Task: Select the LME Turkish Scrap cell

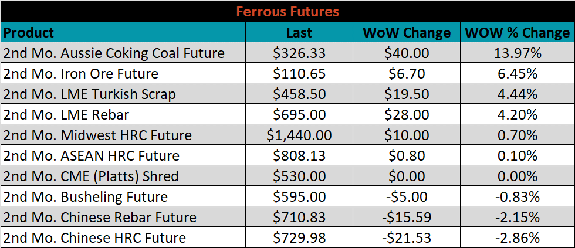Action: [x=123, y=94]
